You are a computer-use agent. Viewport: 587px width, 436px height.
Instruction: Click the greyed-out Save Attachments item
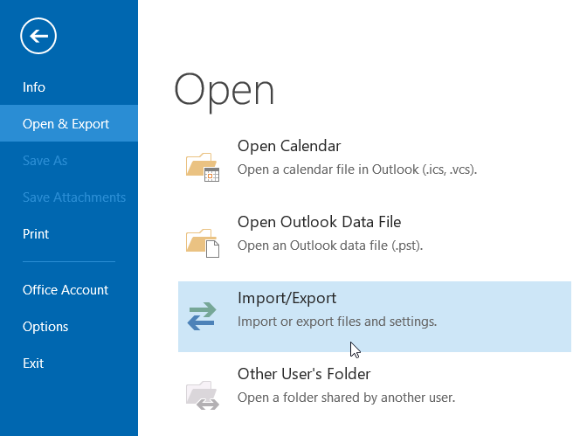coord(74,197)
